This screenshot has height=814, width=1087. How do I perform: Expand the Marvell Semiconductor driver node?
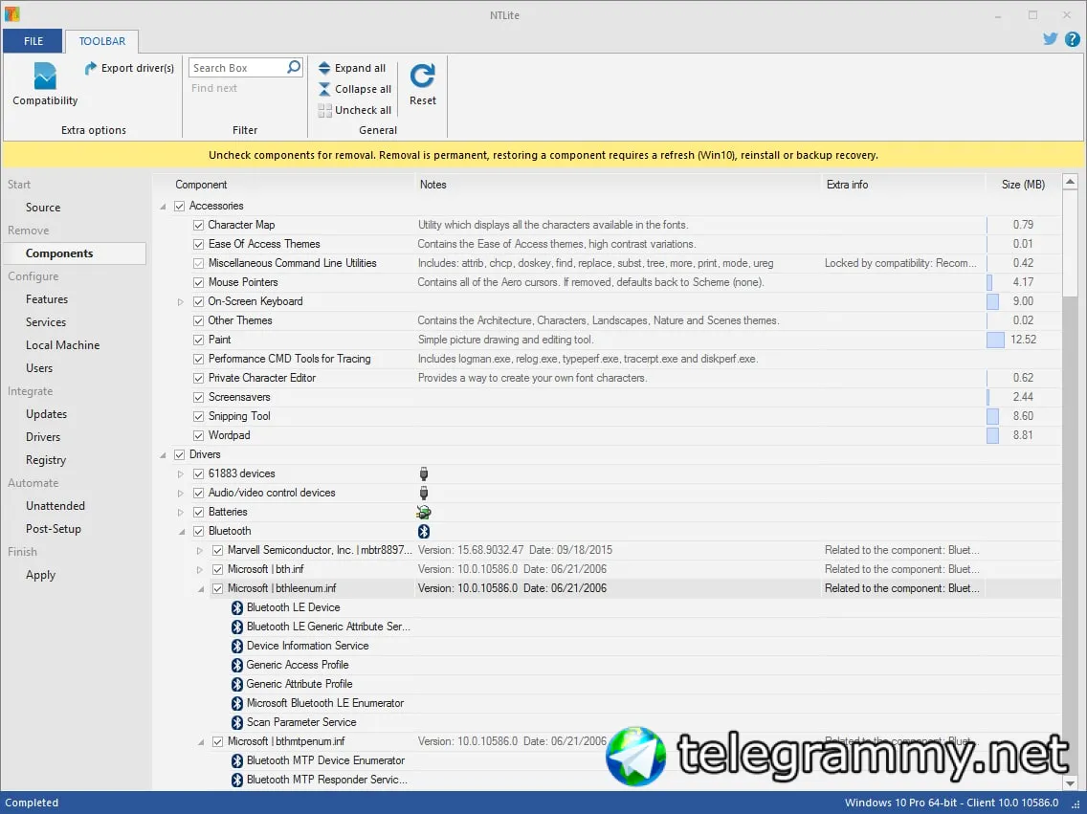point(200,551)
